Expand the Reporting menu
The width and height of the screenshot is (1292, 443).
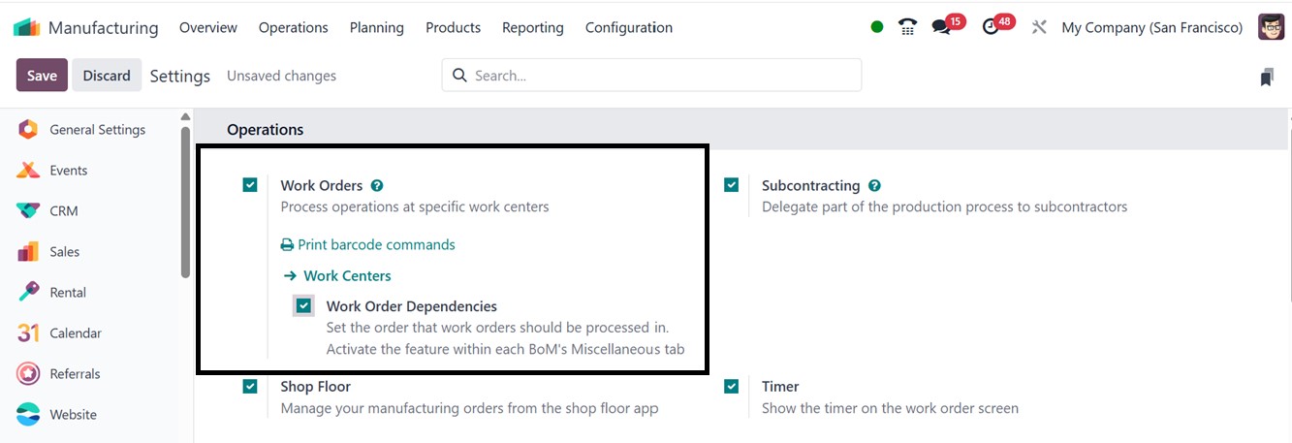(532, 27)
